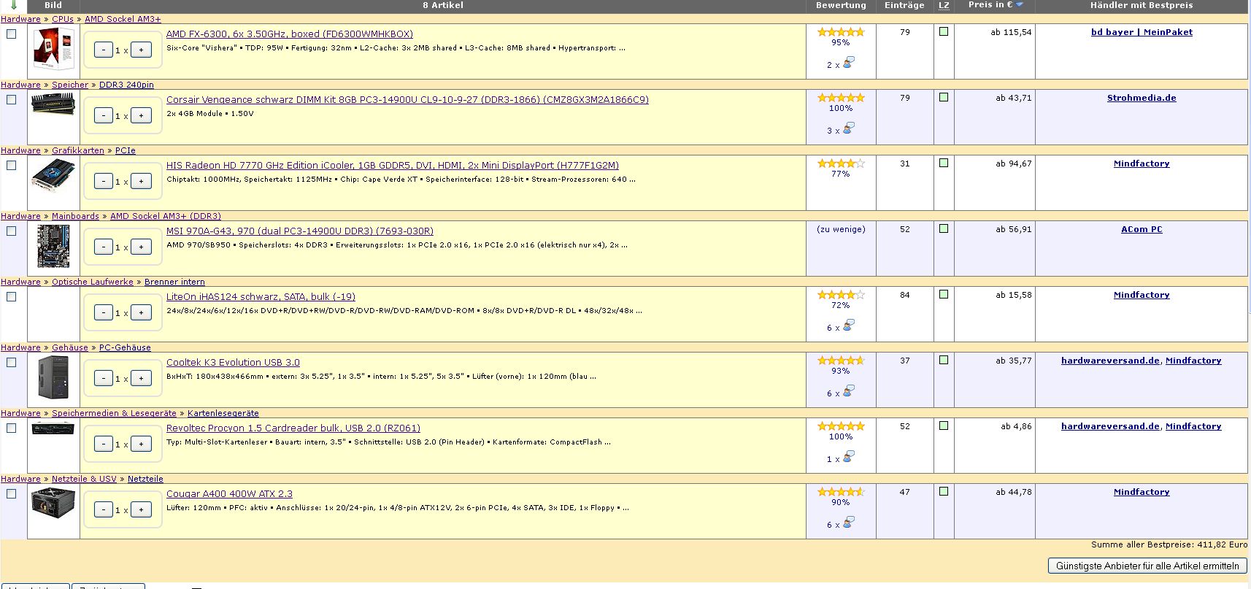Open the AMD FX-6300 boxed product link

click(290, 34)
